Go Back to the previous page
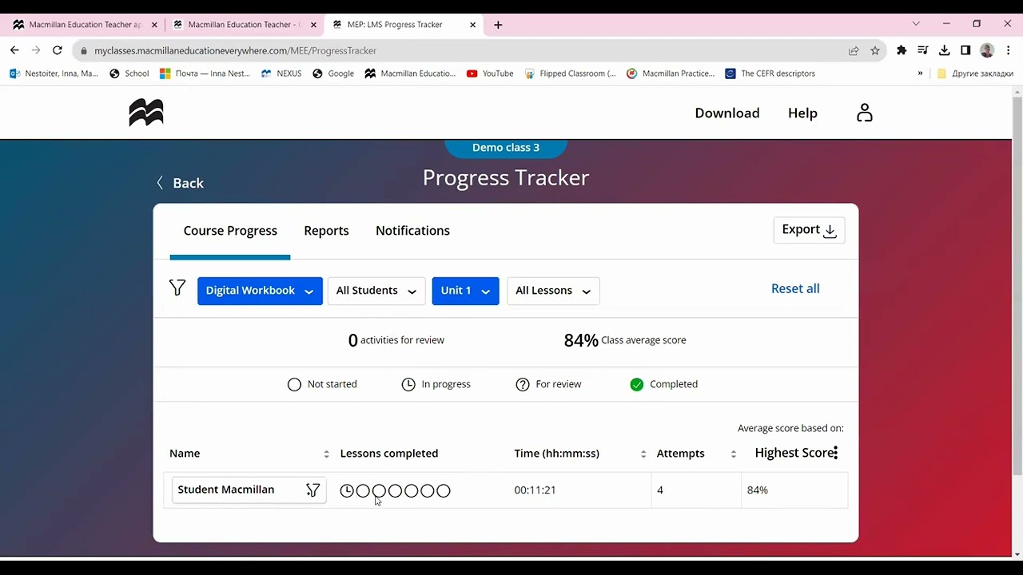Image resolution: width=1023 pixels, height=575 pixels. (181, 183)
